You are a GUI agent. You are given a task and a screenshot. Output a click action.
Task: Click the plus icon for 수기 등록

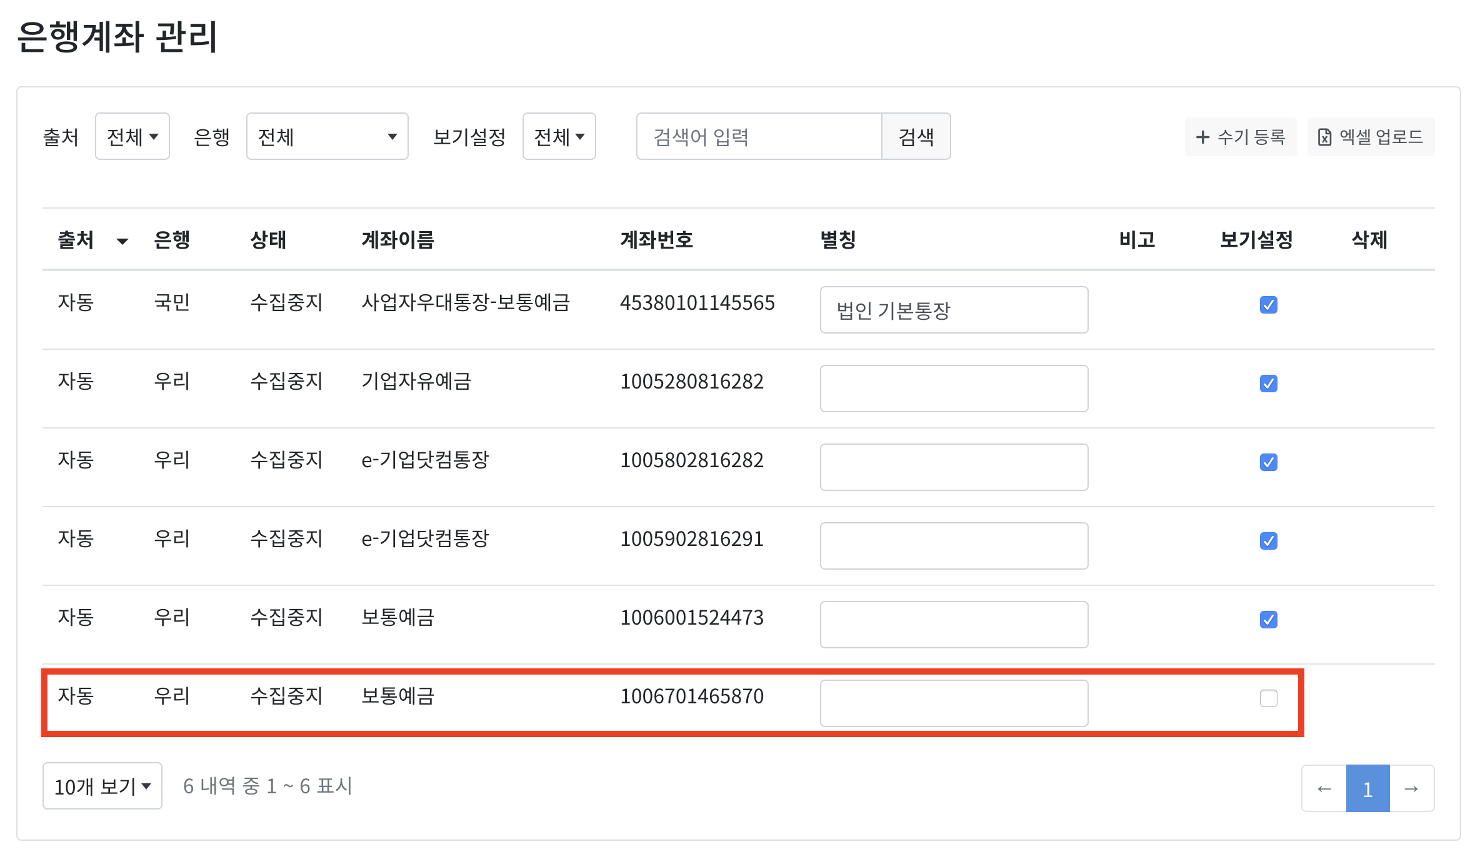pos(1202,137)
